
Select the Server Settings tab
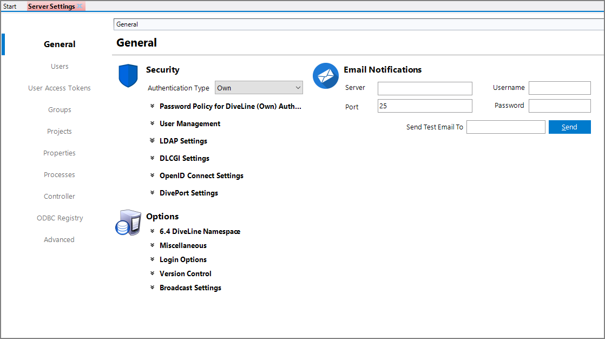point(51,6)
